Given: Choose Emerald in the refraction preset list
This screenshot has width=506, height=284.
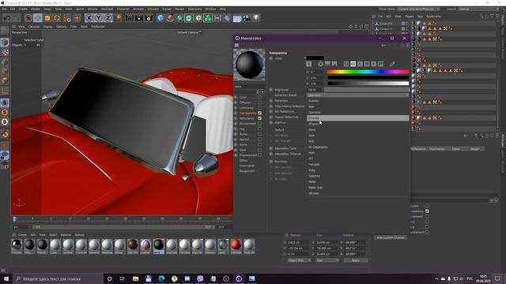Looking at the screenshot, I should click(357, 118).
